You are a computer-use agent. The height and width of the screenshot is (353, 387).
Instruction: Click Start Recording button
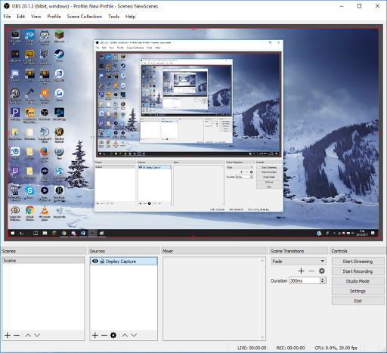click(358, 271)
